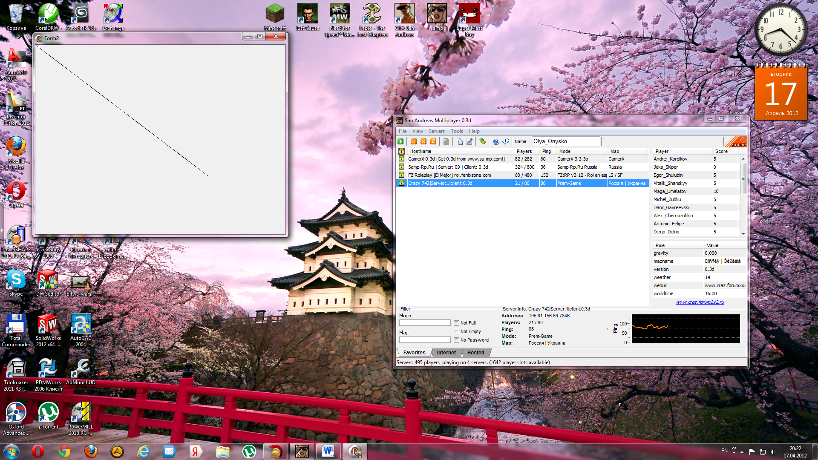The image size is (818, 460).
Task: Click the blue question mark Help icon
Action: point(496,141)
